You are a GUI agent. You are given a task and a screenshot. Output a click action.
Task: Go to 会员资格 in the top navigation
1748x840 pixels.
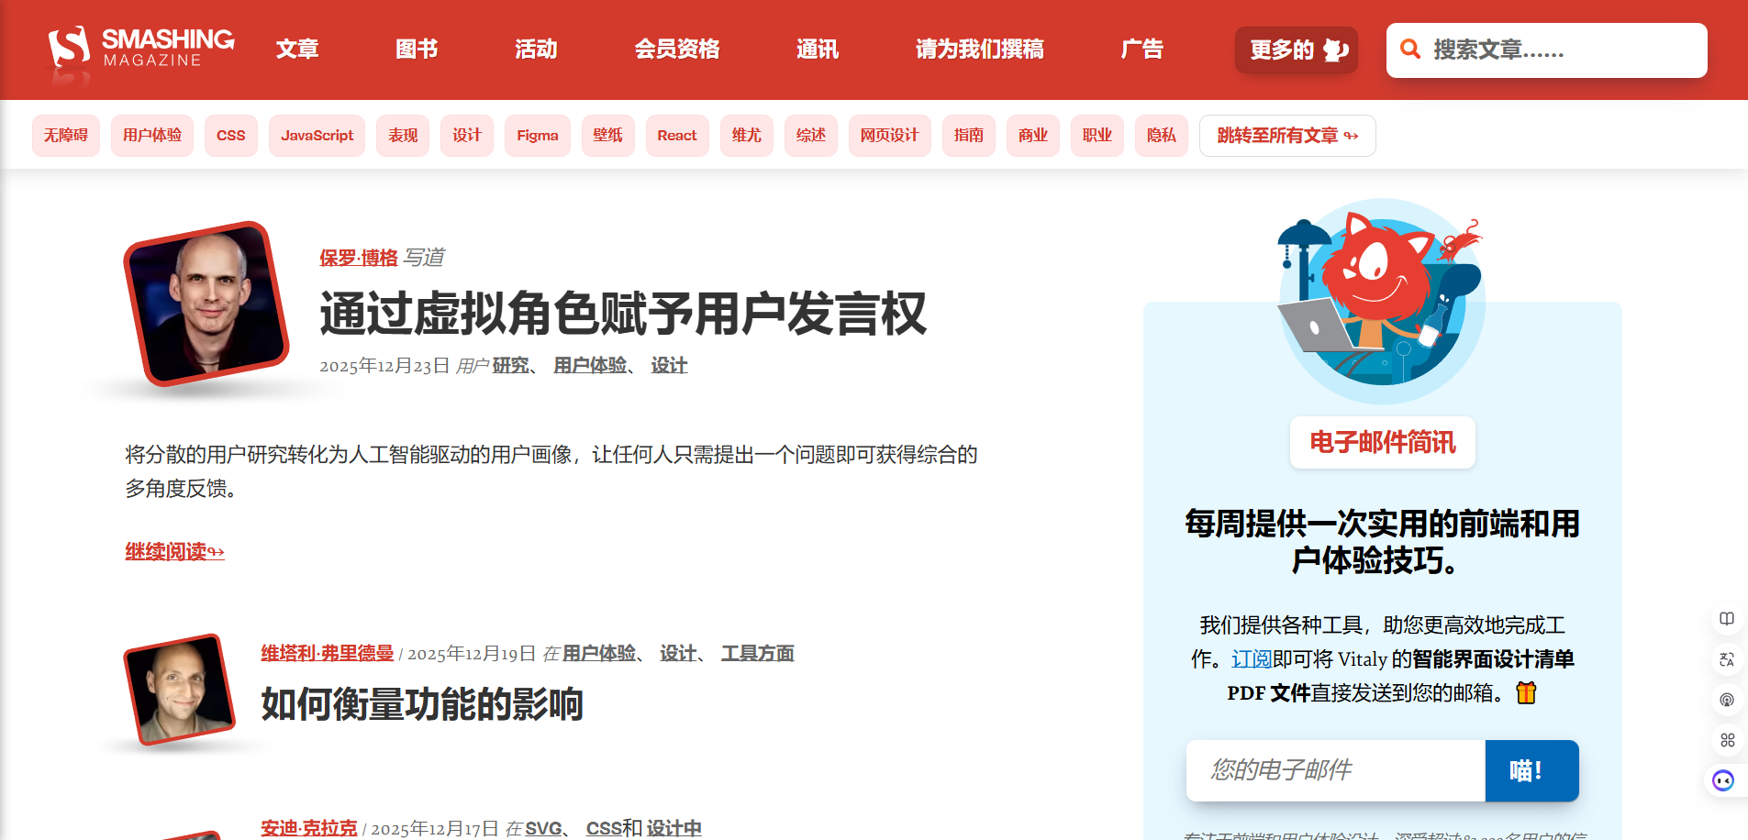pos(676,50)
